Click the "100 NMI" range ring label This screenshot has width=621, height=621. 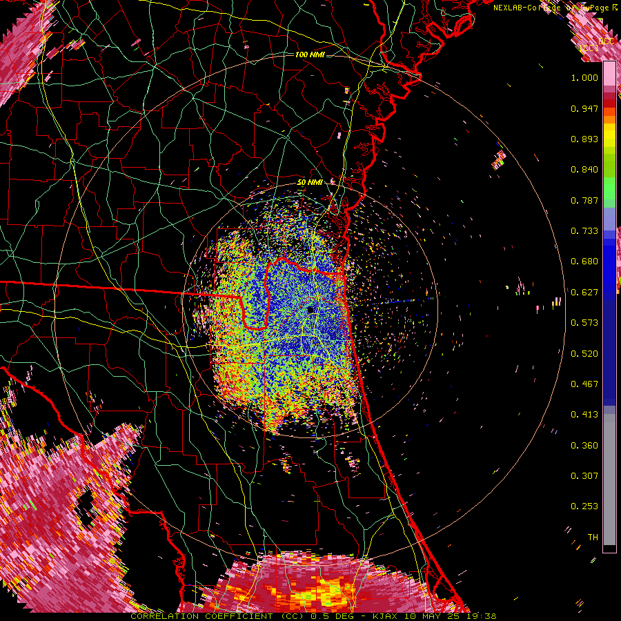coord(310,55)
